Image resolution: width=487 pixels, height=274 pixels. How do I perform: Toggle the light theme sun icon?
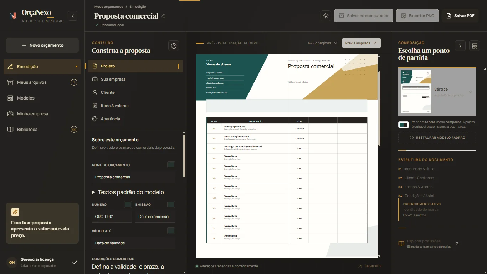coord(325,16)
